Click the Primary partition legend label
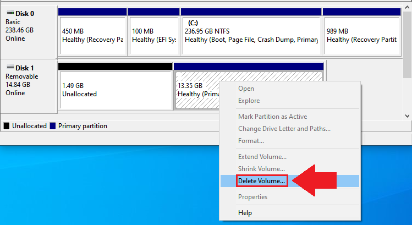412x225 pixels. coord(83,126)
